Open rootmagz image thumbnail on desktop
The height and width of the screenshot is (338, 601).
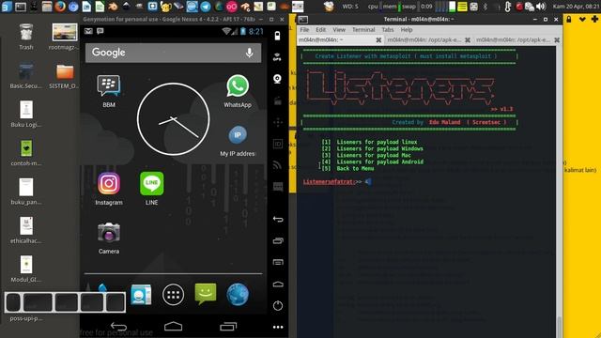point(65,37)
